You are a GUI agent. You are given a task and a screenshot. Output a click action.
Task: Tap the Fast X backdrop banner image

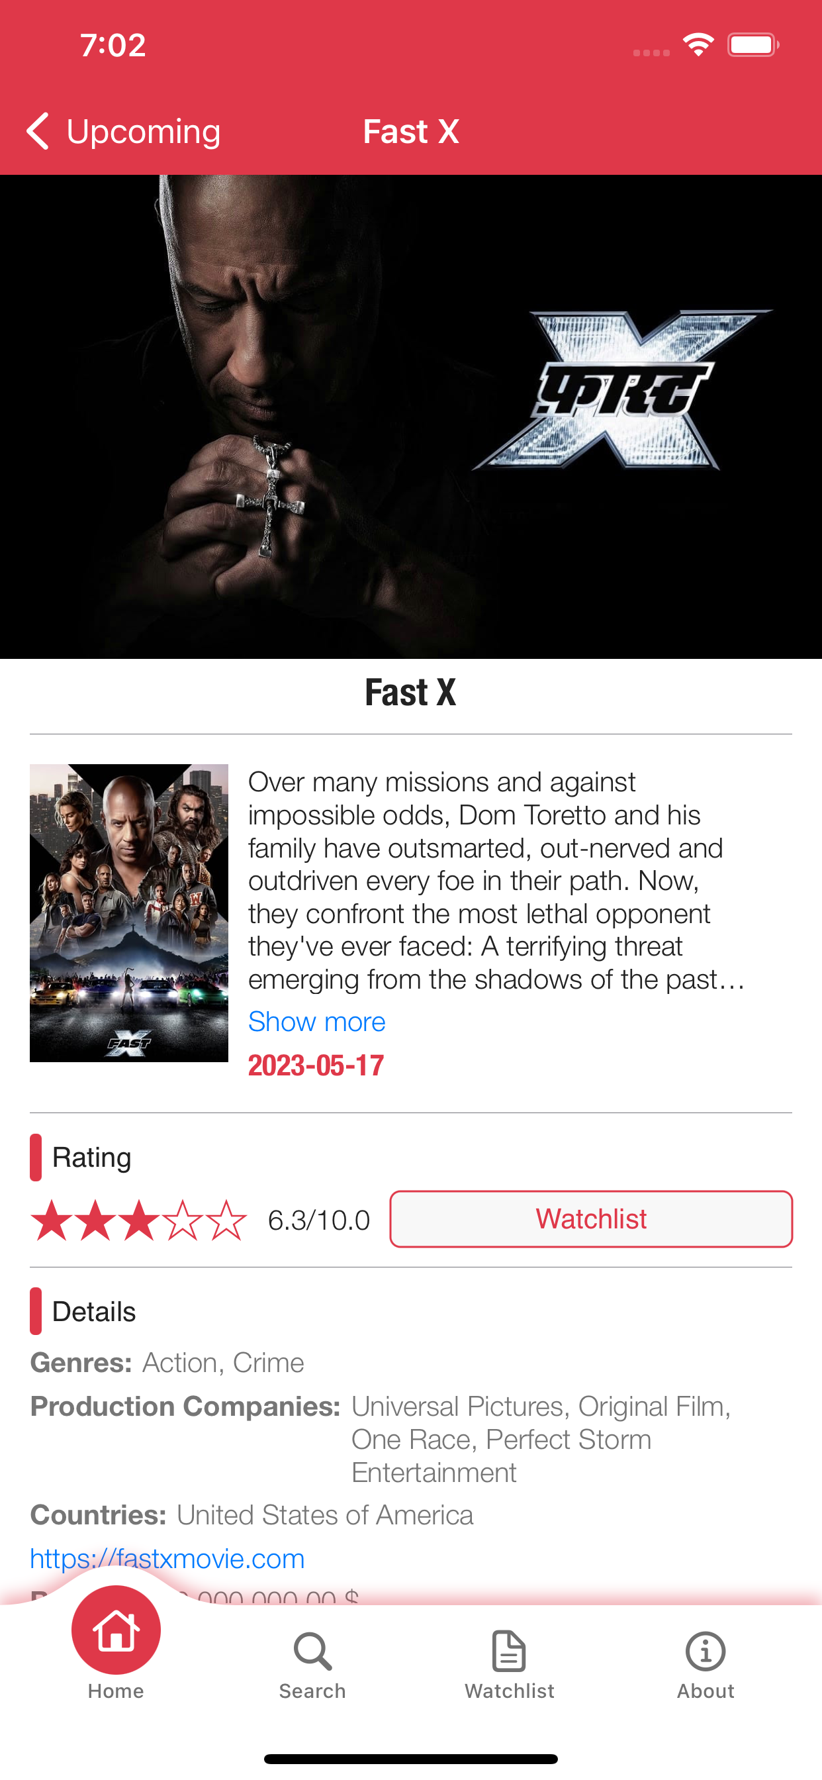click(411, 417)
